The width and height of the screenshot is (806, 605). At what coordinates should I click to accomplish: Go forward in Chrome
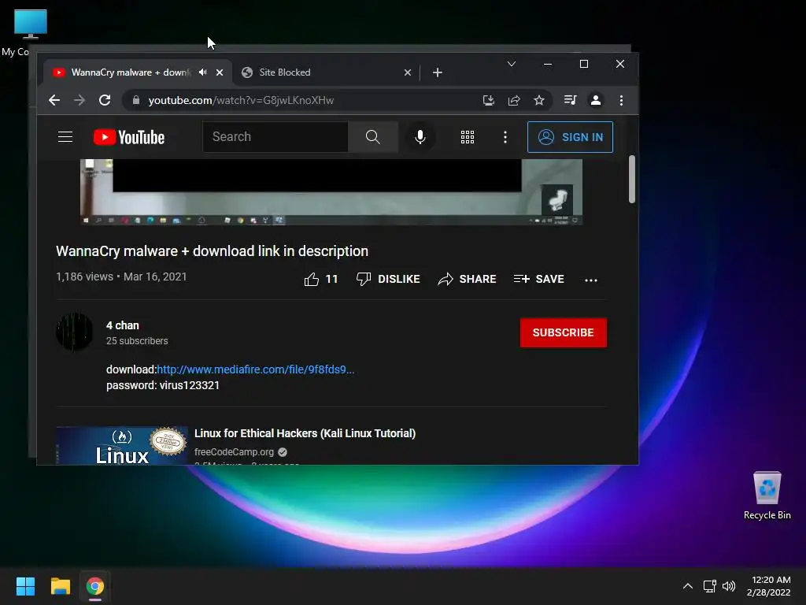point(79,100)
